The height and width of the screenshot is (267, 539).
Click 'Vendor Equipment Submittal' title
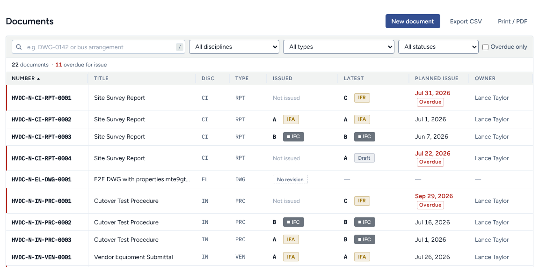(x=133, y=257)
